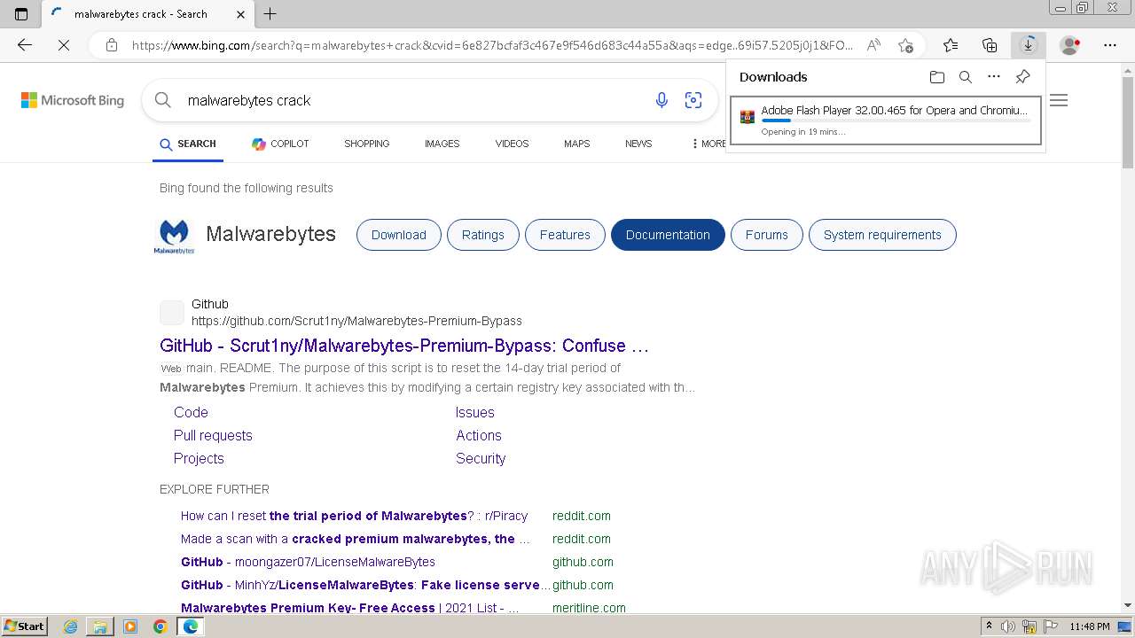1135x638 pixels.
Task: Open Internet Explorer from taskbar
Action: click(70, 626)
